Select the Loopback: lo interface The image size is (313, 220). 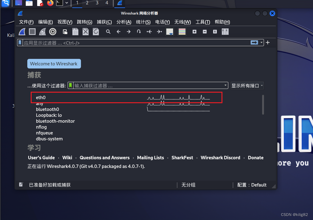click(x=49, y=115)
